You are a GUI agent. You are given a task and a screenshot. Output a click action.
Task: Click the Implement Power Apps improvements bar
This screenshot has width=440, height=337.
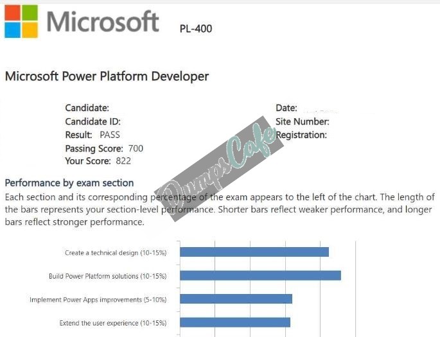[236, 299]
